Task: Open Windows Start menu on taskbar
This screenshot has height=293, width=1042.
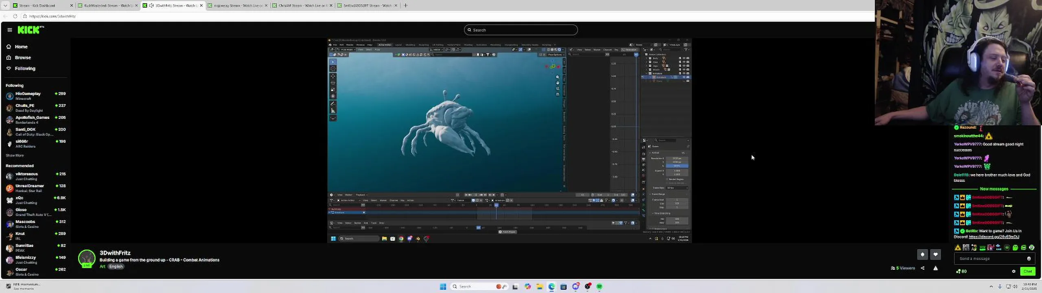Action: (443, 286)
